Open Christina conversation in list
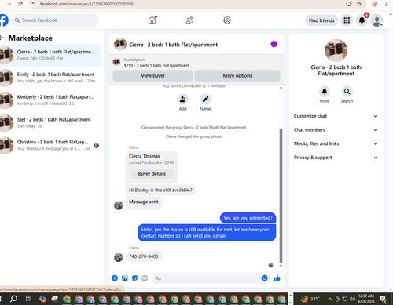Viewport: 393px width, 305px height. 50,145
